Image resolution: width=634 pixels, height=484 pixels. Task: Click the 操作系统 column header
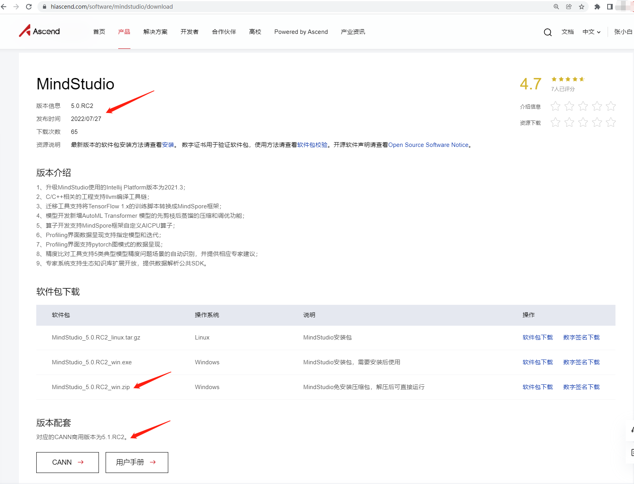207,315
